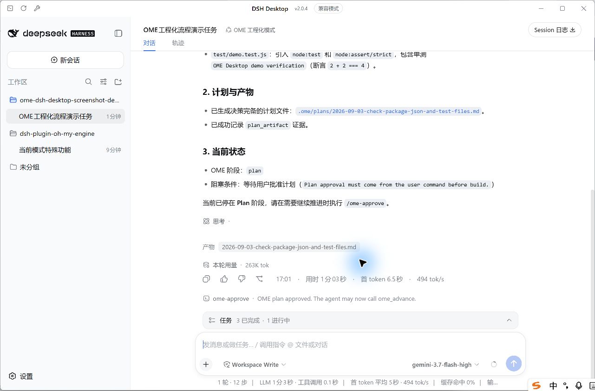This screenshot has height=391, width=595.
Task: Click the Sogou input method icon
Action: click(x=536, y=385)
